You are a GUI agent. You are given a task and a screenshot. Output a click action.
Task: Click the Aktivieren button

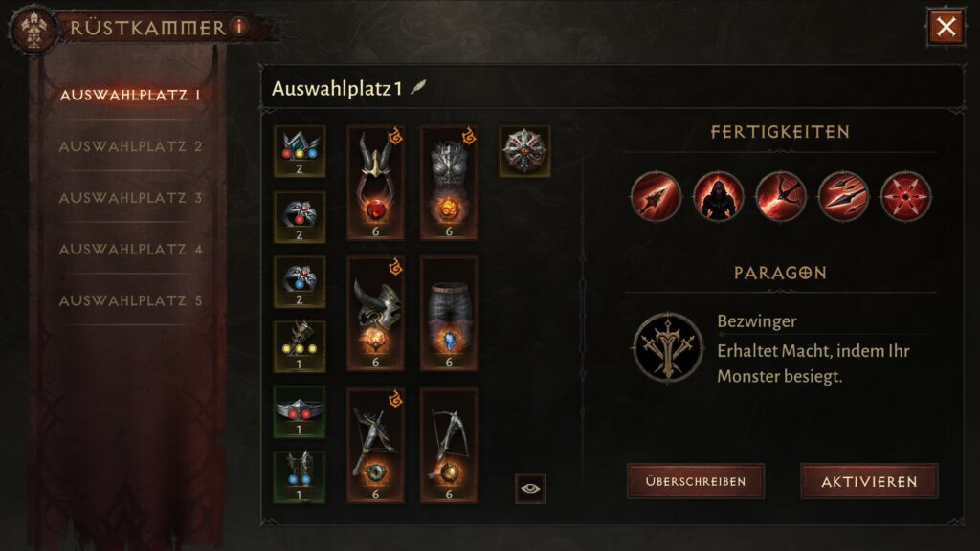[869, 481]
